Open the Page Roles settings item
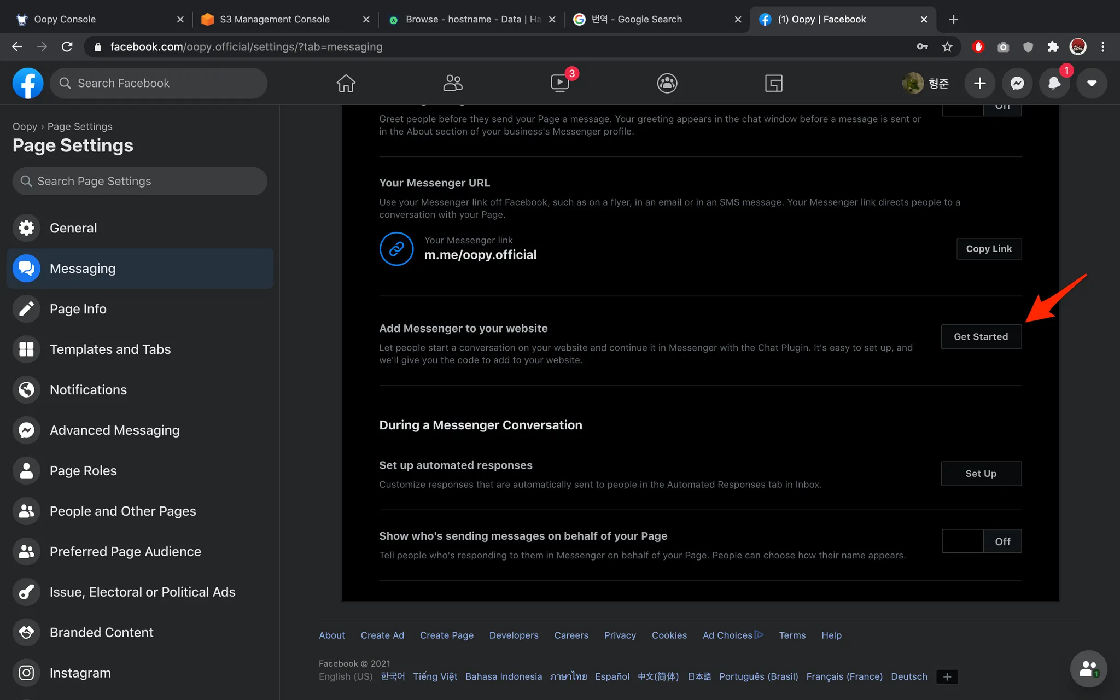The height and width of the screenshot is (700, 1120). click(83, 471)
